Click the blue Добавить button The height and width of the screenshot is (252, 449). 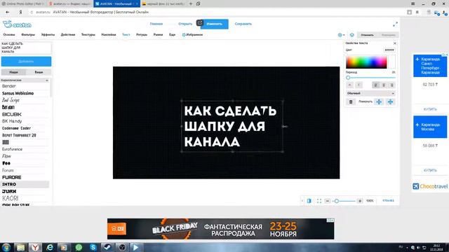click(26, 62)
